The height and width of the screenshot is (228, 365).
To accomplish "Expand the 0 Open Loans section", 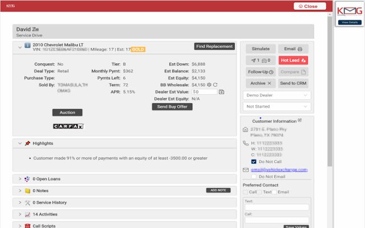I will [x=20, y=179].
